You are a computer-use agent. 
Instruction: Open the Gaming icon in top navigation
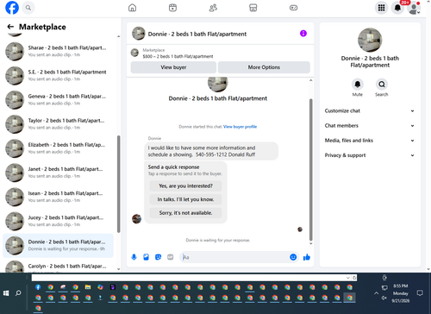[293, 8]
